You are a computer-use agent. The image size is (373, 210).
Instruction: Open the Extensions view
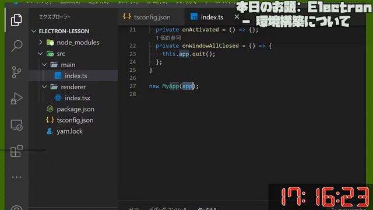[16, 151]
